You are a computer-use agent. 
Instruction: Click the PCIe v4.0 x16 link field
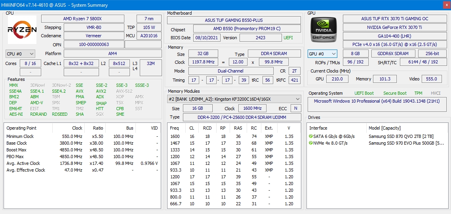point(395,45)
